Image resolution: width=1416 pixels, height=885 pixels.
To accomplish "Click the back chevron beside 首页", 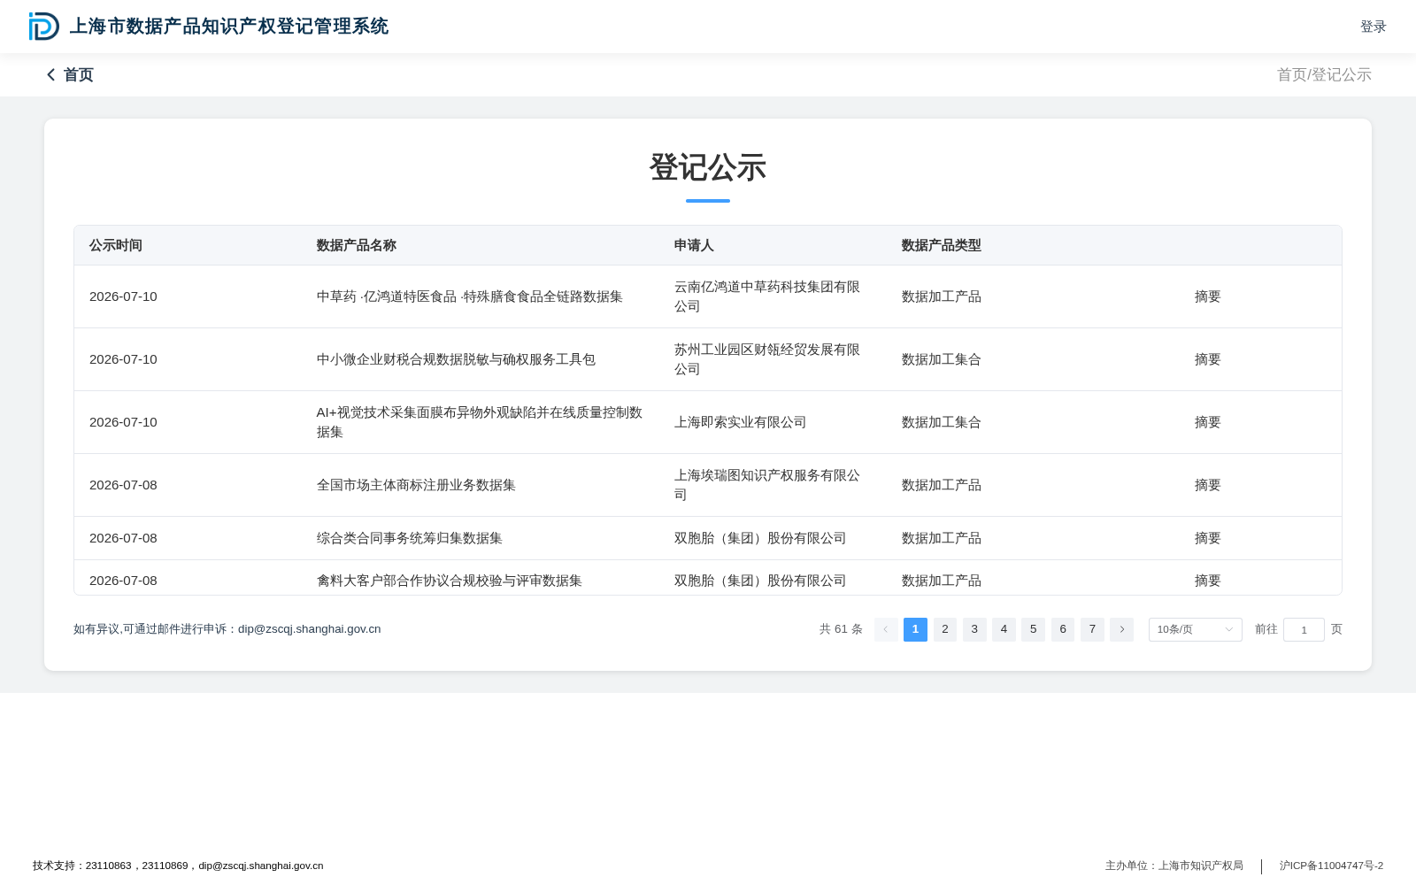I will click(51, 75).
